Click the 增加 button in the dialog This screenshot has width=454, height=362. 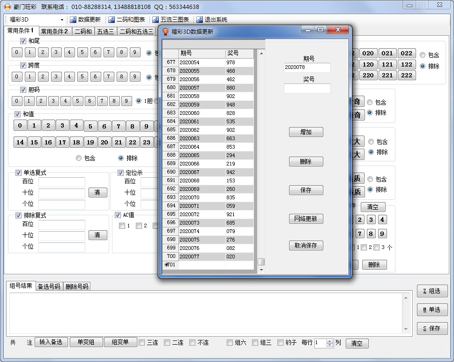pyautogui.click(x=305, y=132)
